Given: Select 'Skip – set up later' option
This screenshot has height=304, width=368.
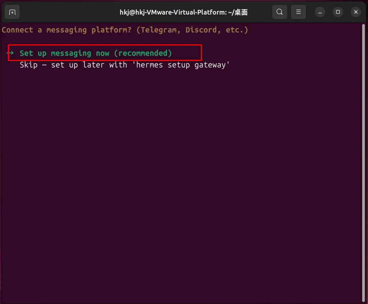Looking at the screenshot, I should click(x=124, y=65).
